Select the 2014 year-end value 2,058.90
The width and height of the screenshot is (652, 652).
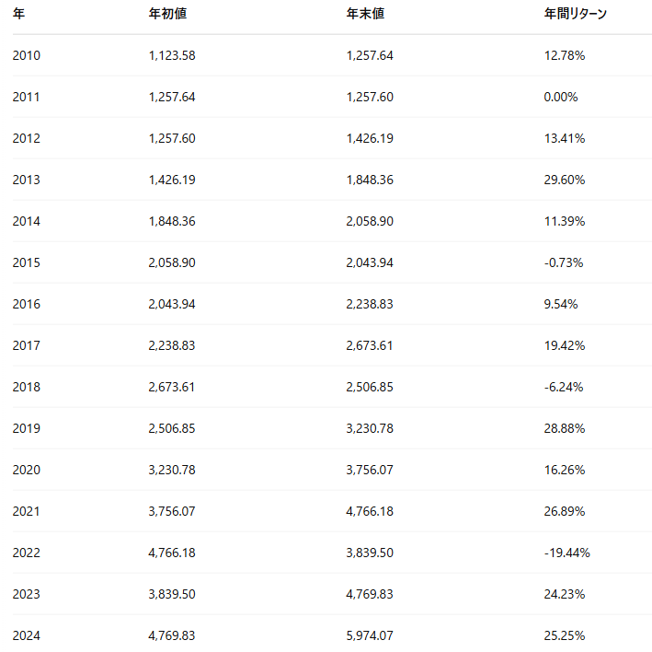click(x=370, y=222)
